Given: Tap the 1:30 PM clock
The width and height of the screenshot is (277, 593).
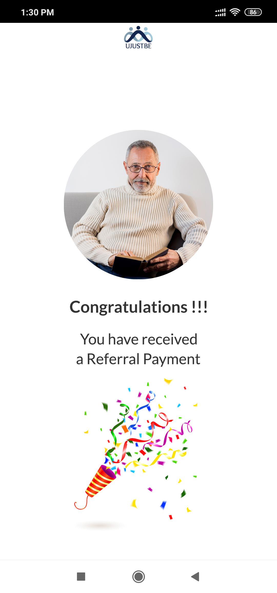Looking at the screenshot, I should (x=37, y=12).
